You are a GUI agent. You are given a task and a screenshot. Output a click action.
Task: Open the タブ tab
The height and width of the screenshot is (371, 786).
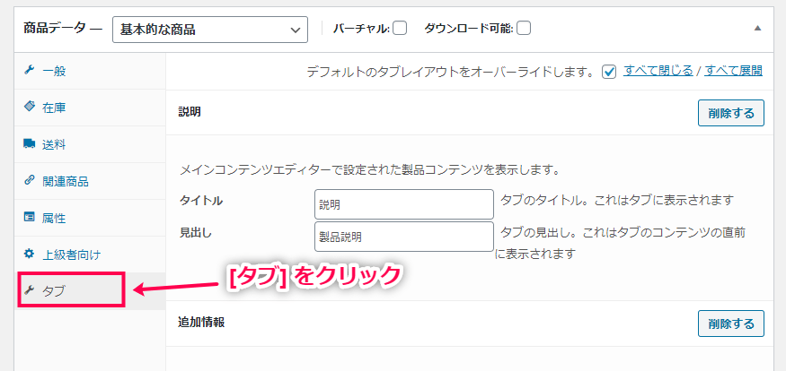tap(90, 291)
